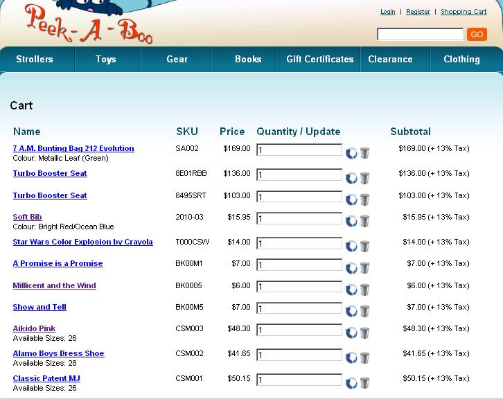This screenshot has width=503, height=399.
Task: Refresh quantity for A Promise is a Promise
Action: [x=351, y=268]
